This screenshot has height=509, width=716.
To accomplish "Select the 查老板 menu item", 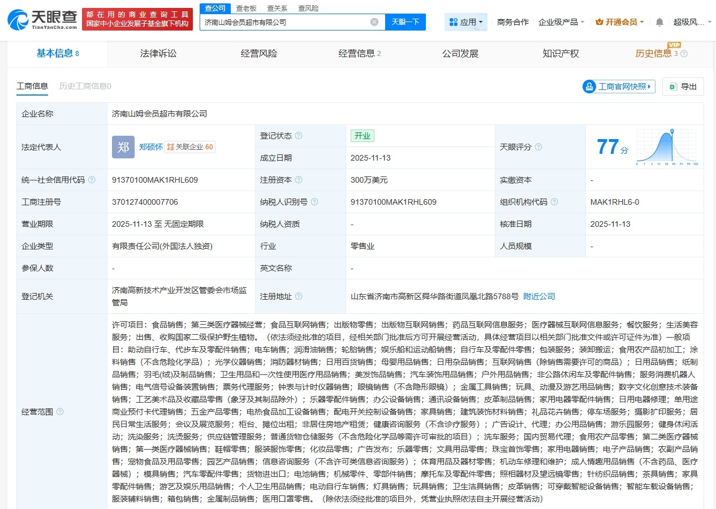I will [x=245, y=8].
